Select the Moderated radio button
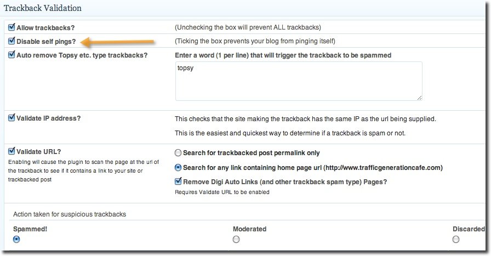491x256 pixels. [236, 239]
